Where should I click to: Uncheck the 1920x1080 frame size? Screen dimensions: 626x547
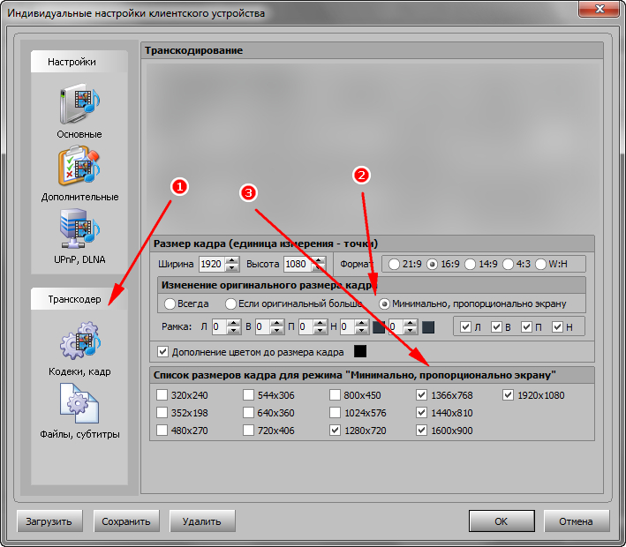tap(509, 395)
